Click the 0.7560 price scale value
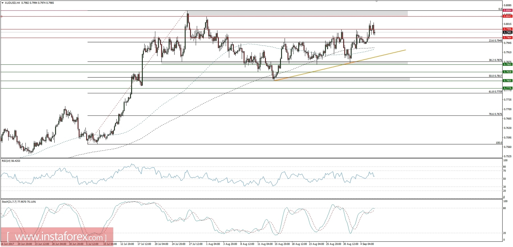This screenshot has height=247, width=513. (508, 147)
